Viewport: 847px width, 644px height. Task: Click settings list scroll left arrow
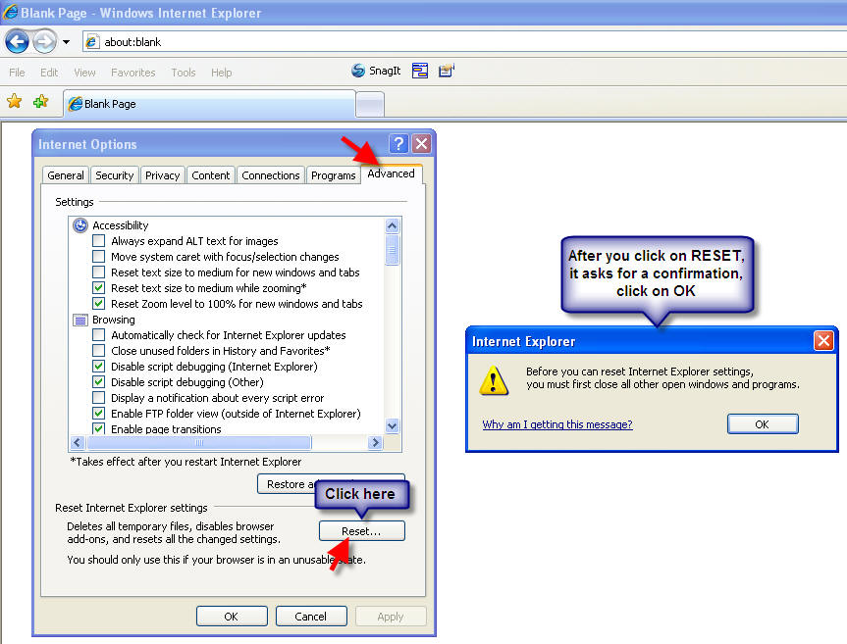pyautogui.click(x=78, y=443)
